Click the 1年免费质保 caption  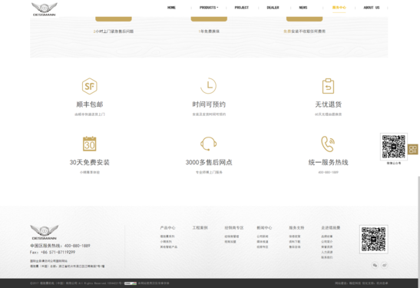pos(209,31)
